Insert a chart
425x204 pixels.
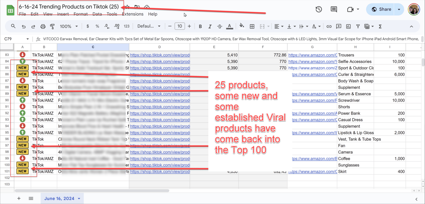[348, 26]
